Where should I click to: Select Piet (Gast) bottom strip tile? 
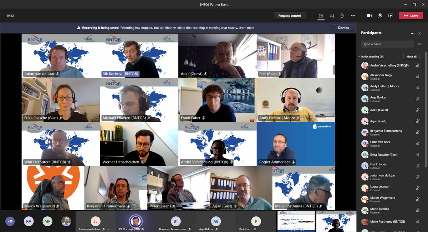click(256, 221)
